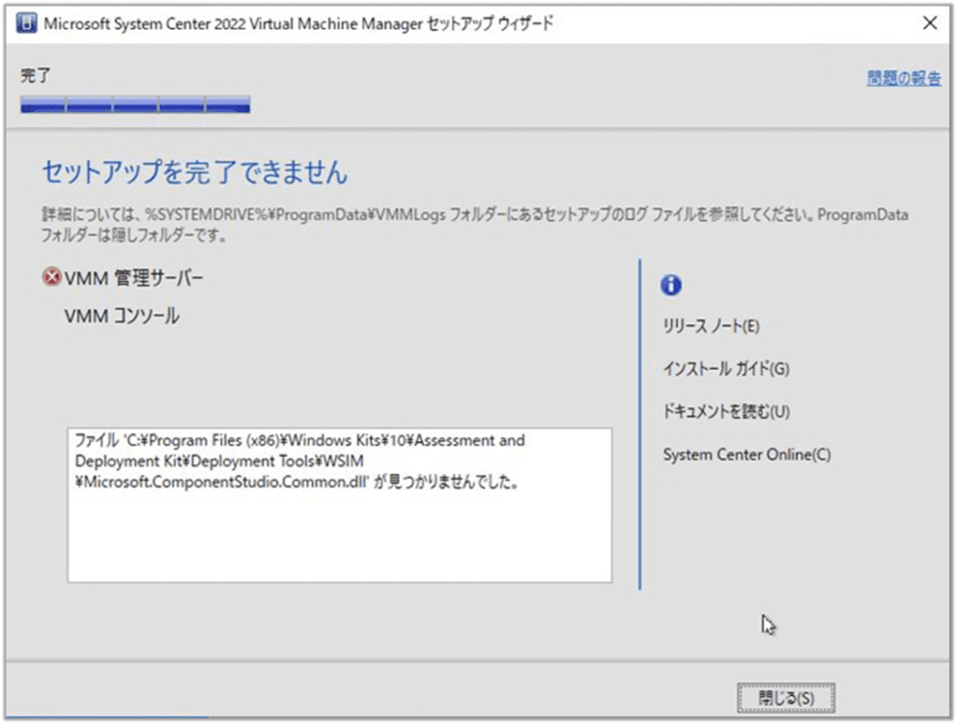The height and width of the screenshot is (724, 957).
Task: Click inside the error message text box
Action: click(x=339, y=505)
